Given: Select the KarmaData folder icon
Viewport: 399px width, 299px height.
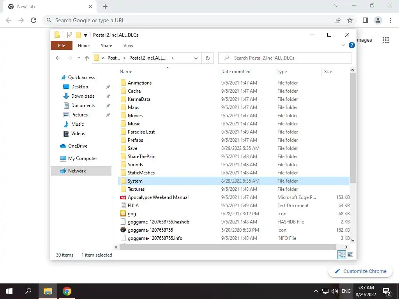Looking at the screenshot, I should [x=123, y=99].
